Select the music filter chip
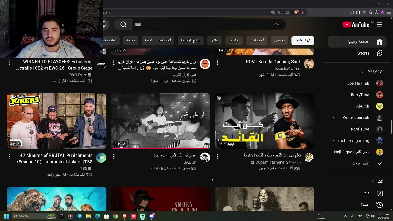The width and height of the screenshot is (393, 221). (x=279, y=41)
